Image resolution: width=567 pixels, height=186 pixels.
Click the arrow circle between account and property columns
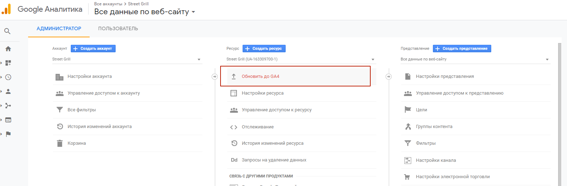(x=214, y=76)
